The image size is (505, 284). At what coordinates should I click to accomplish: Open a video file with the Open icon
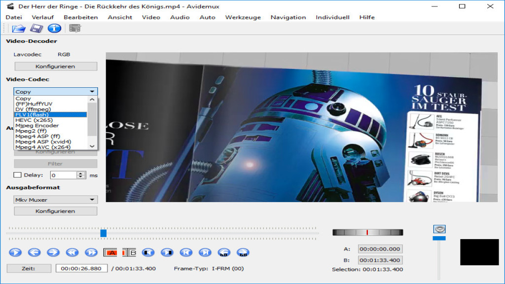pos(19,28)
